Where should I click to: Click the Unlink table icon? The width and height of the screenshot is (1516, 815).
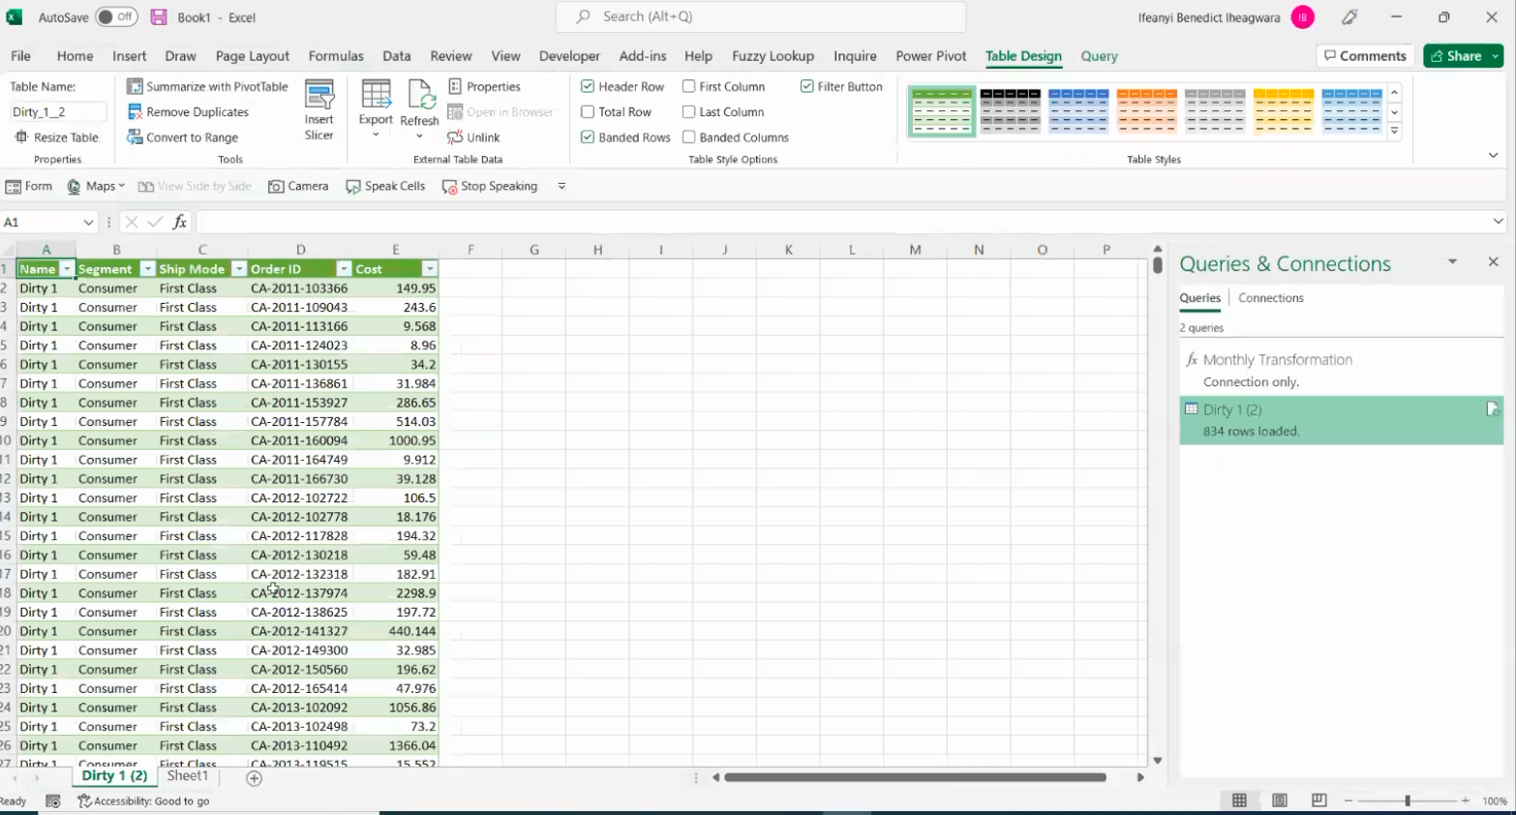pos(455,137)
